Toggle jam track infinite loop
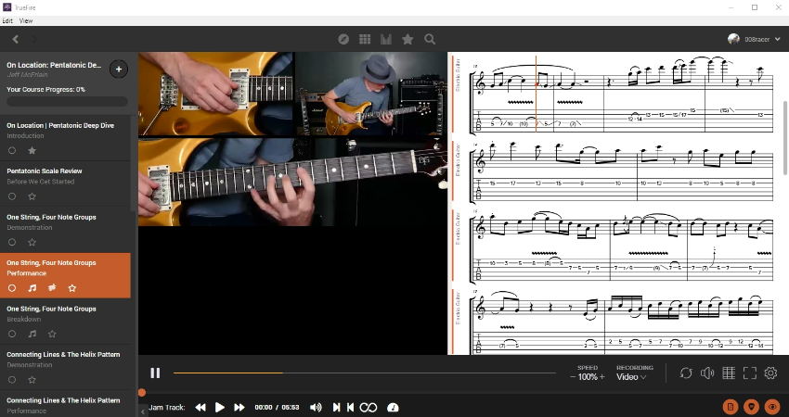This screenshot has width=789, height=417. (x=369, y=408)
